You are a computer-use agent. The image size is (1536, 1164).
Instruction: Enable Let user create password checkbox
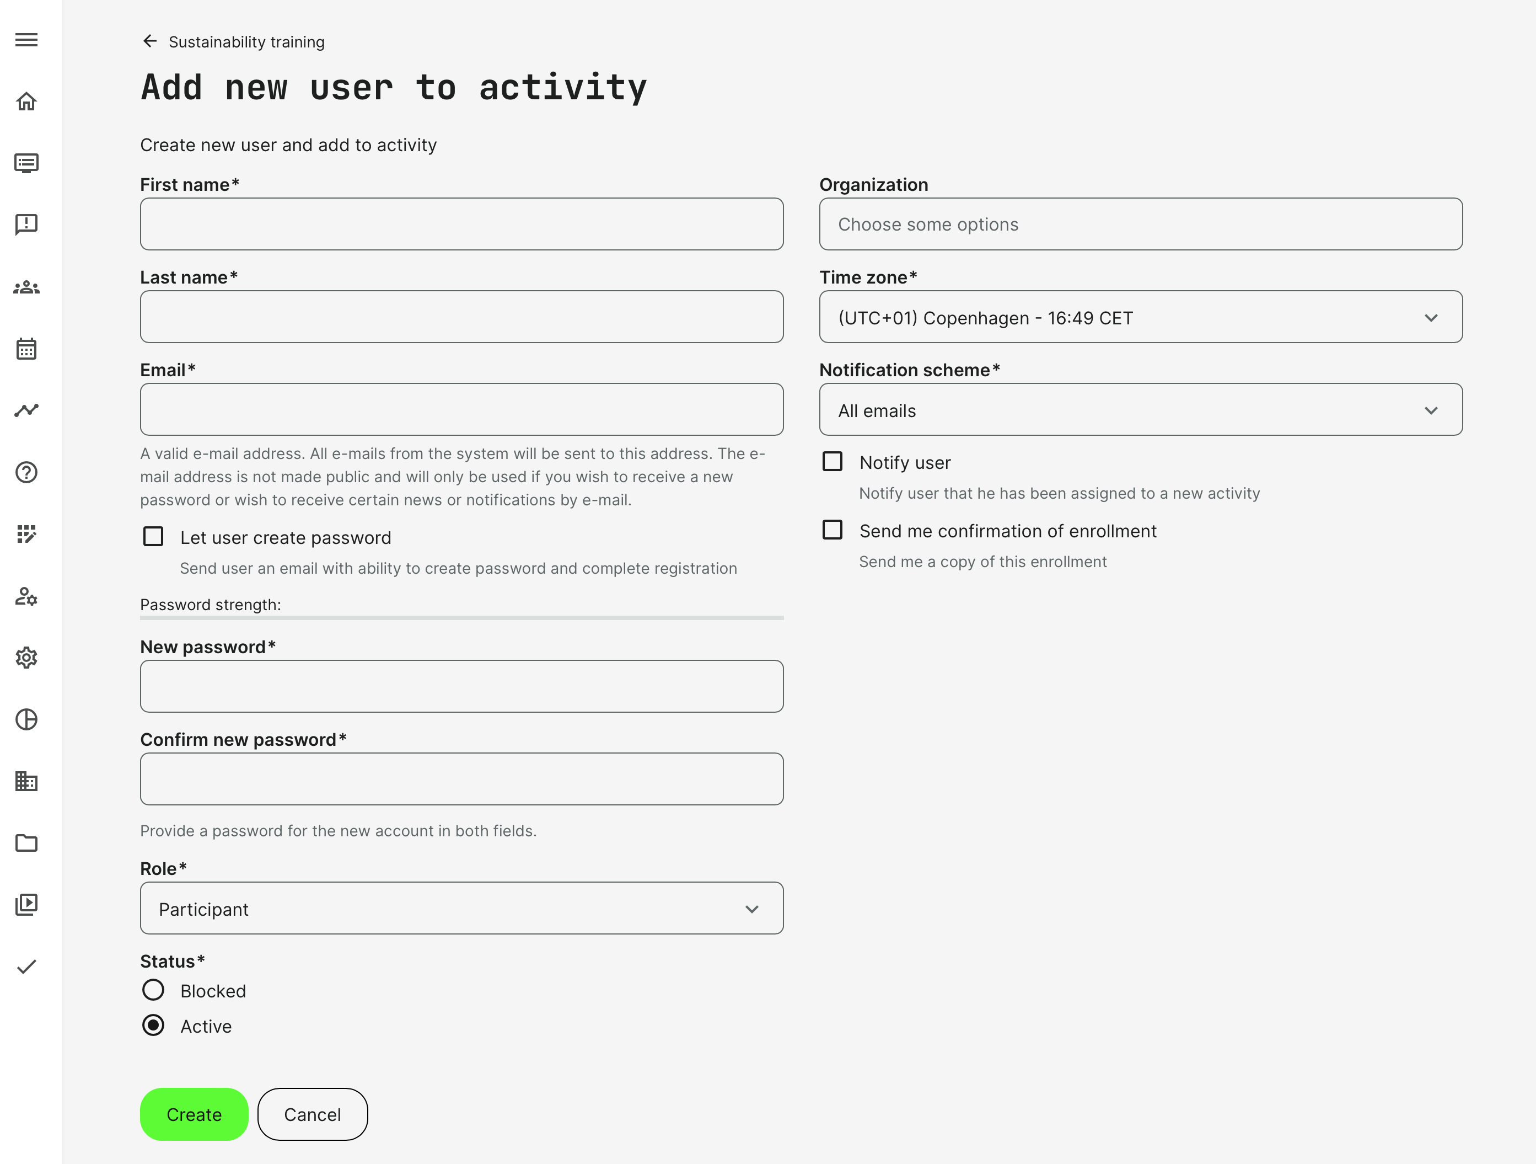153,536
